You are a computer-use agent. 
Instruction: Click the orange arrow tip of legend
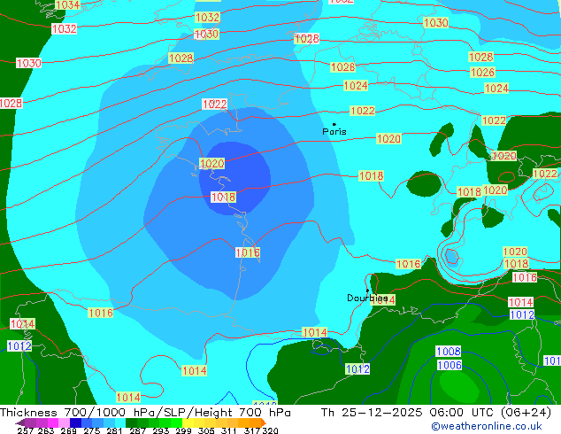[264, 422]
